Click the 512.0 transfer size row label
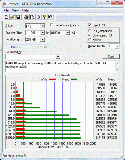 pos(11,122)
